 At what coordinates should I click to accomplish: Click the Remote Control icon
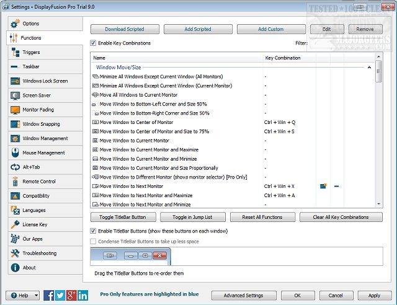pos(15,181)
